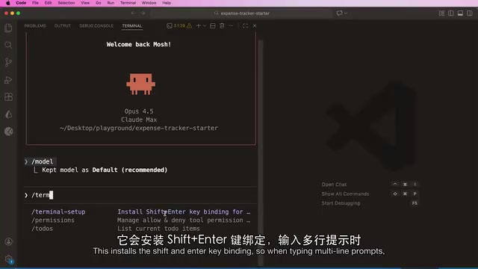This screenshot has height=269, width=478.
Task: Click the new terminal plus icon
Action: [x=199, y=26]
